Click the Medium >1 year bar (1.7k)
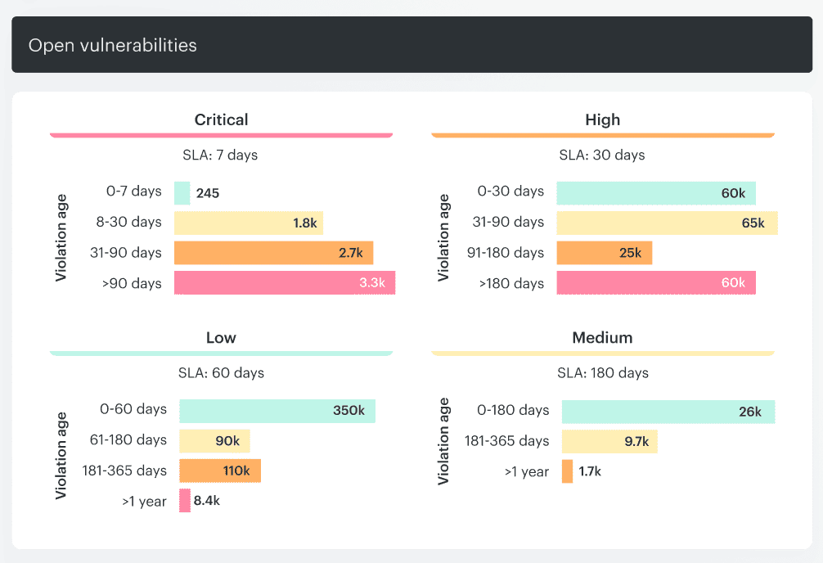Viewport: 823px width, 563px height. coord(568,471)
